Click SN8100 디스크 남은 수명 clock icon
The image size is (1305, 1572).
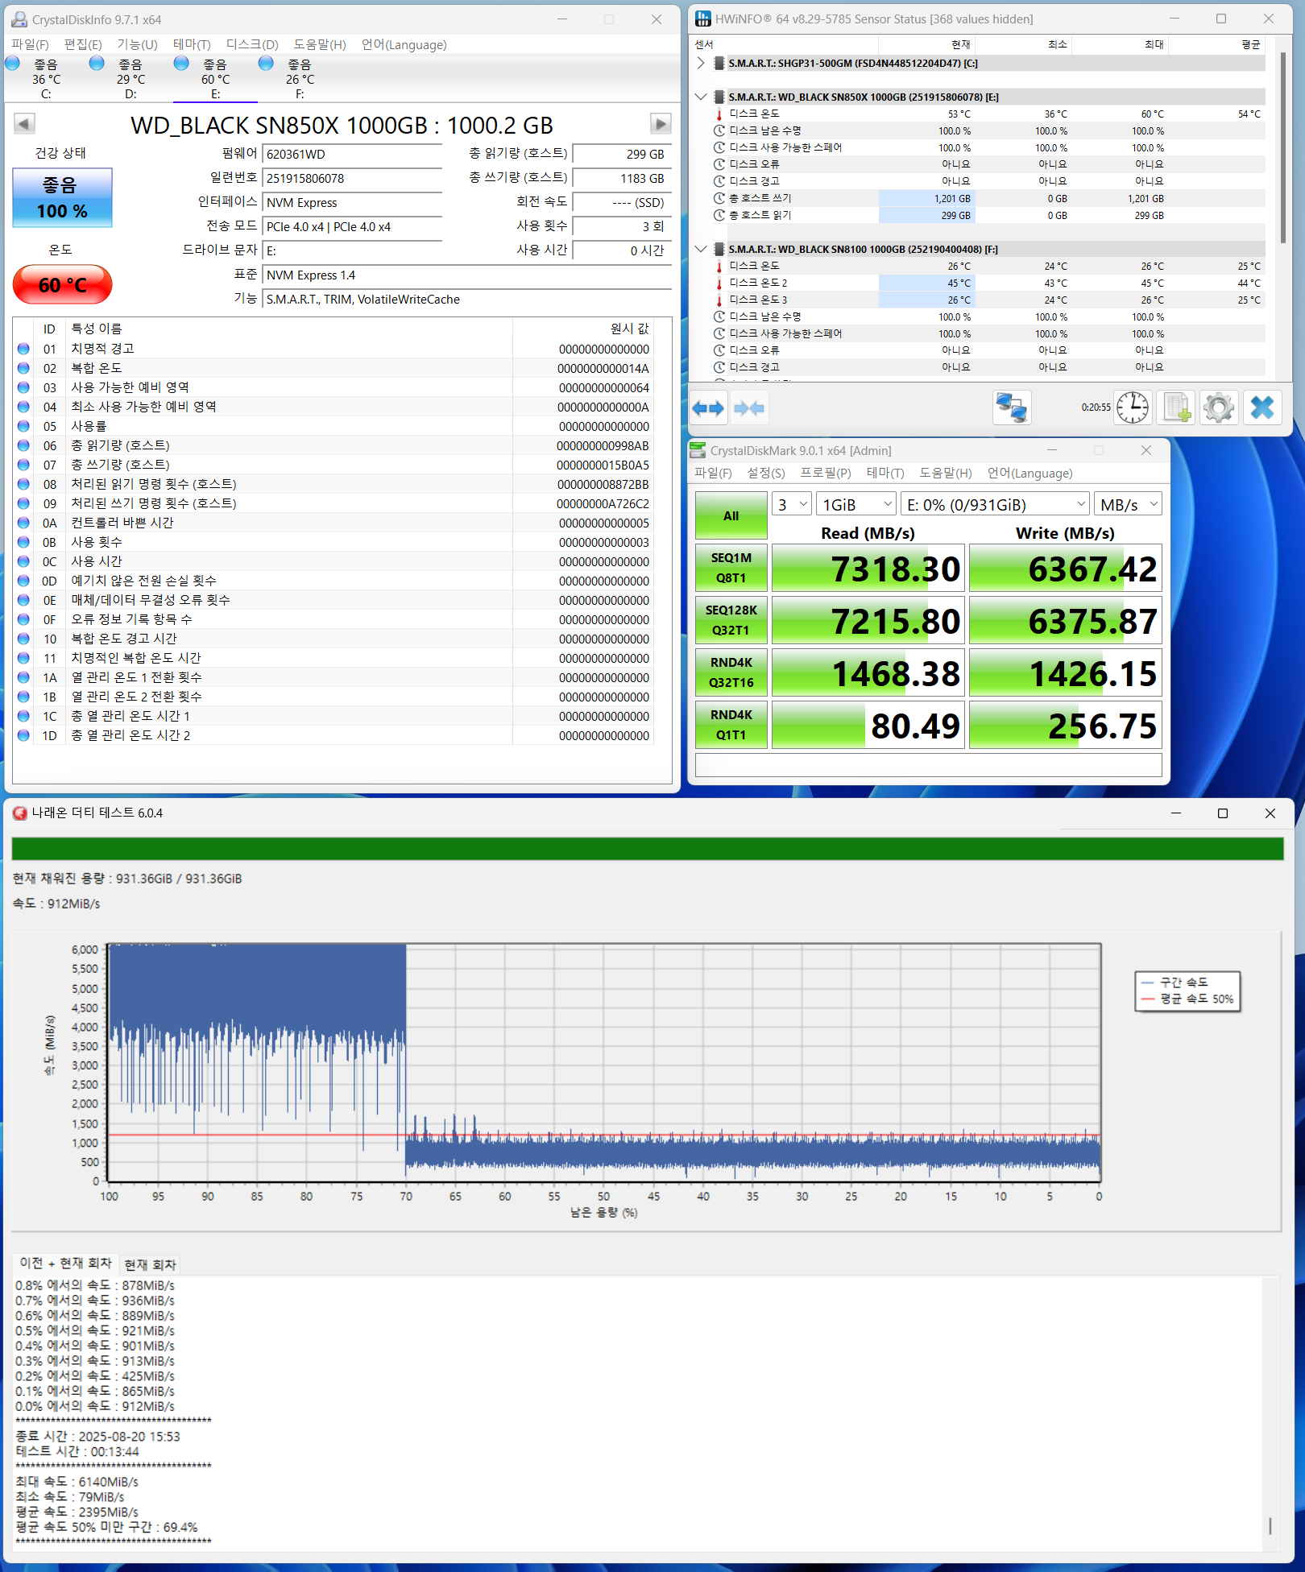pos(719,316)
